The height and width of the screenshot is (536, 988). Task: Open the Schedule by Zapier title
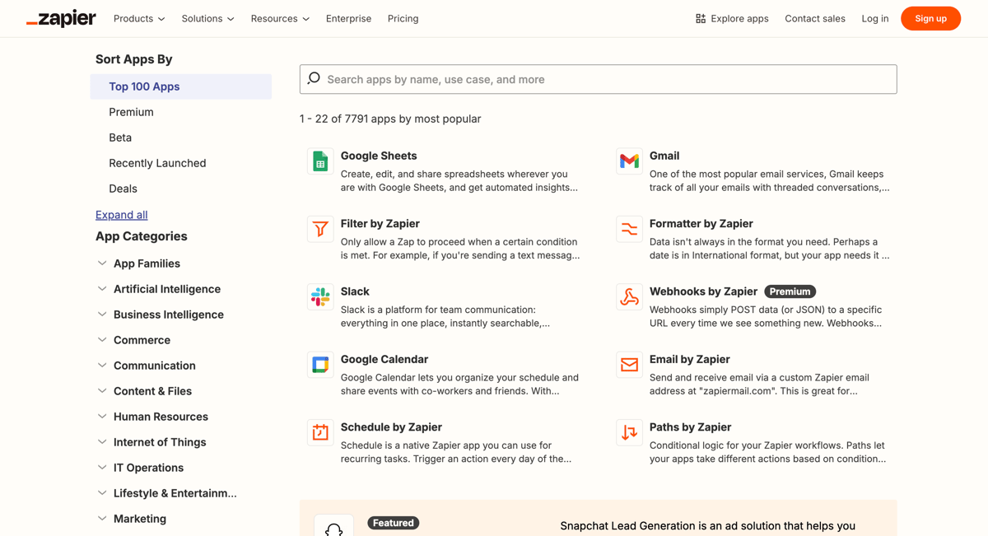391,427
